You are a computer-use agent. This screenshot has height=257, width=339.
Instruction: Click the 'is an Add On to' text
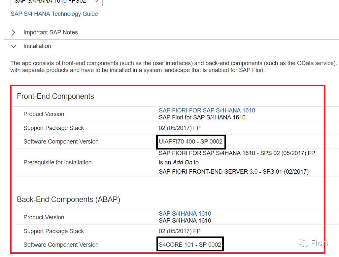[179, 162]
